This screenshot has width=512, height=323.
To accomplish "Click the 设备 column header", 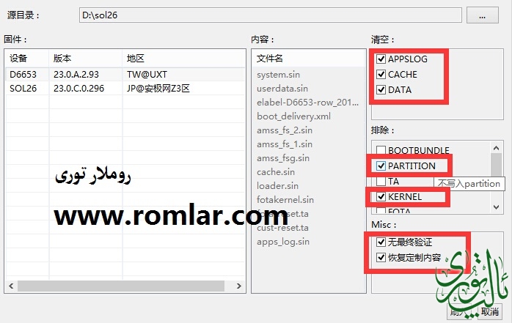I will 27,59.
